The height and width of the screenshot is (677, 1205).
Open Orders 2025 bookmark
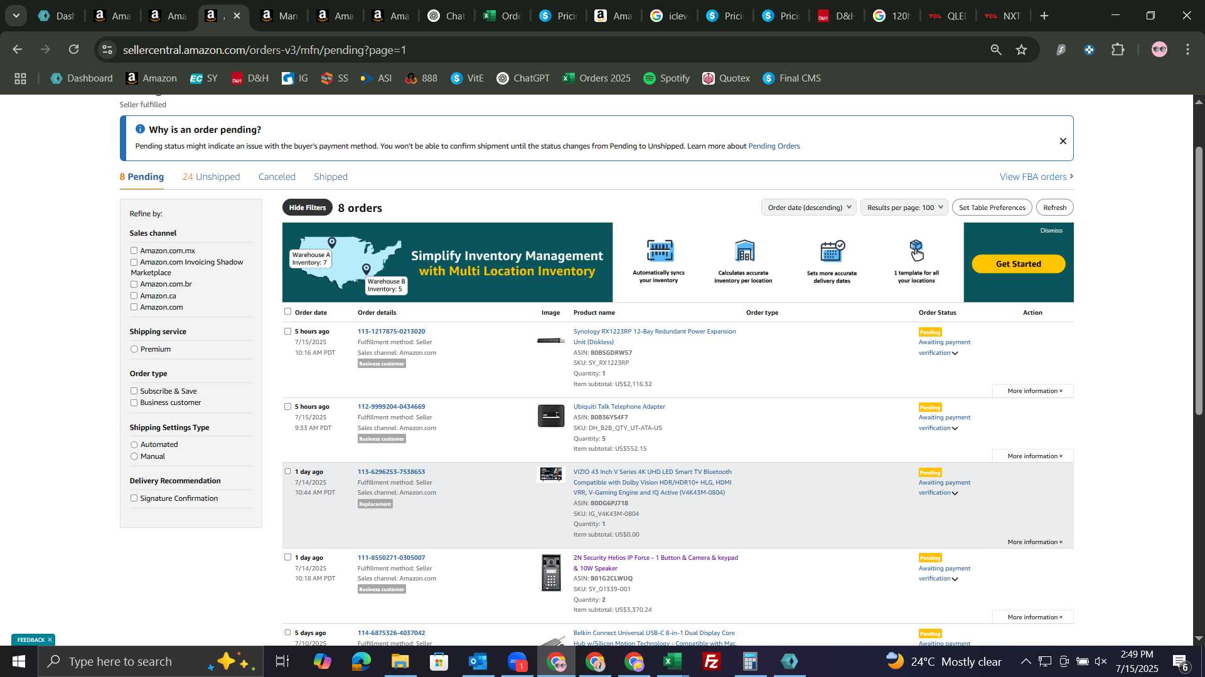pyautogui.click(x=597, y=78)
